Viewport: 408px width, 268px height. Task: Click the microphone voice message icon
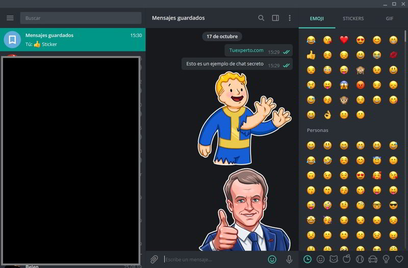click(289, 259)
